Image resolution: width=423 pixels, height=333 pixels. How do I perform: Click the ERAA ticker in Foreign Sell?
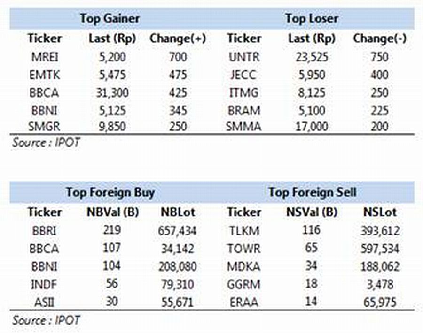pos(244,302)
